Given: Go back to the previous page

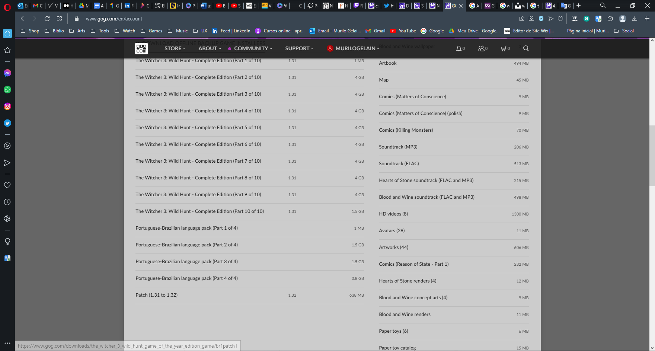Looking at the screenshot, I should 22,19.
